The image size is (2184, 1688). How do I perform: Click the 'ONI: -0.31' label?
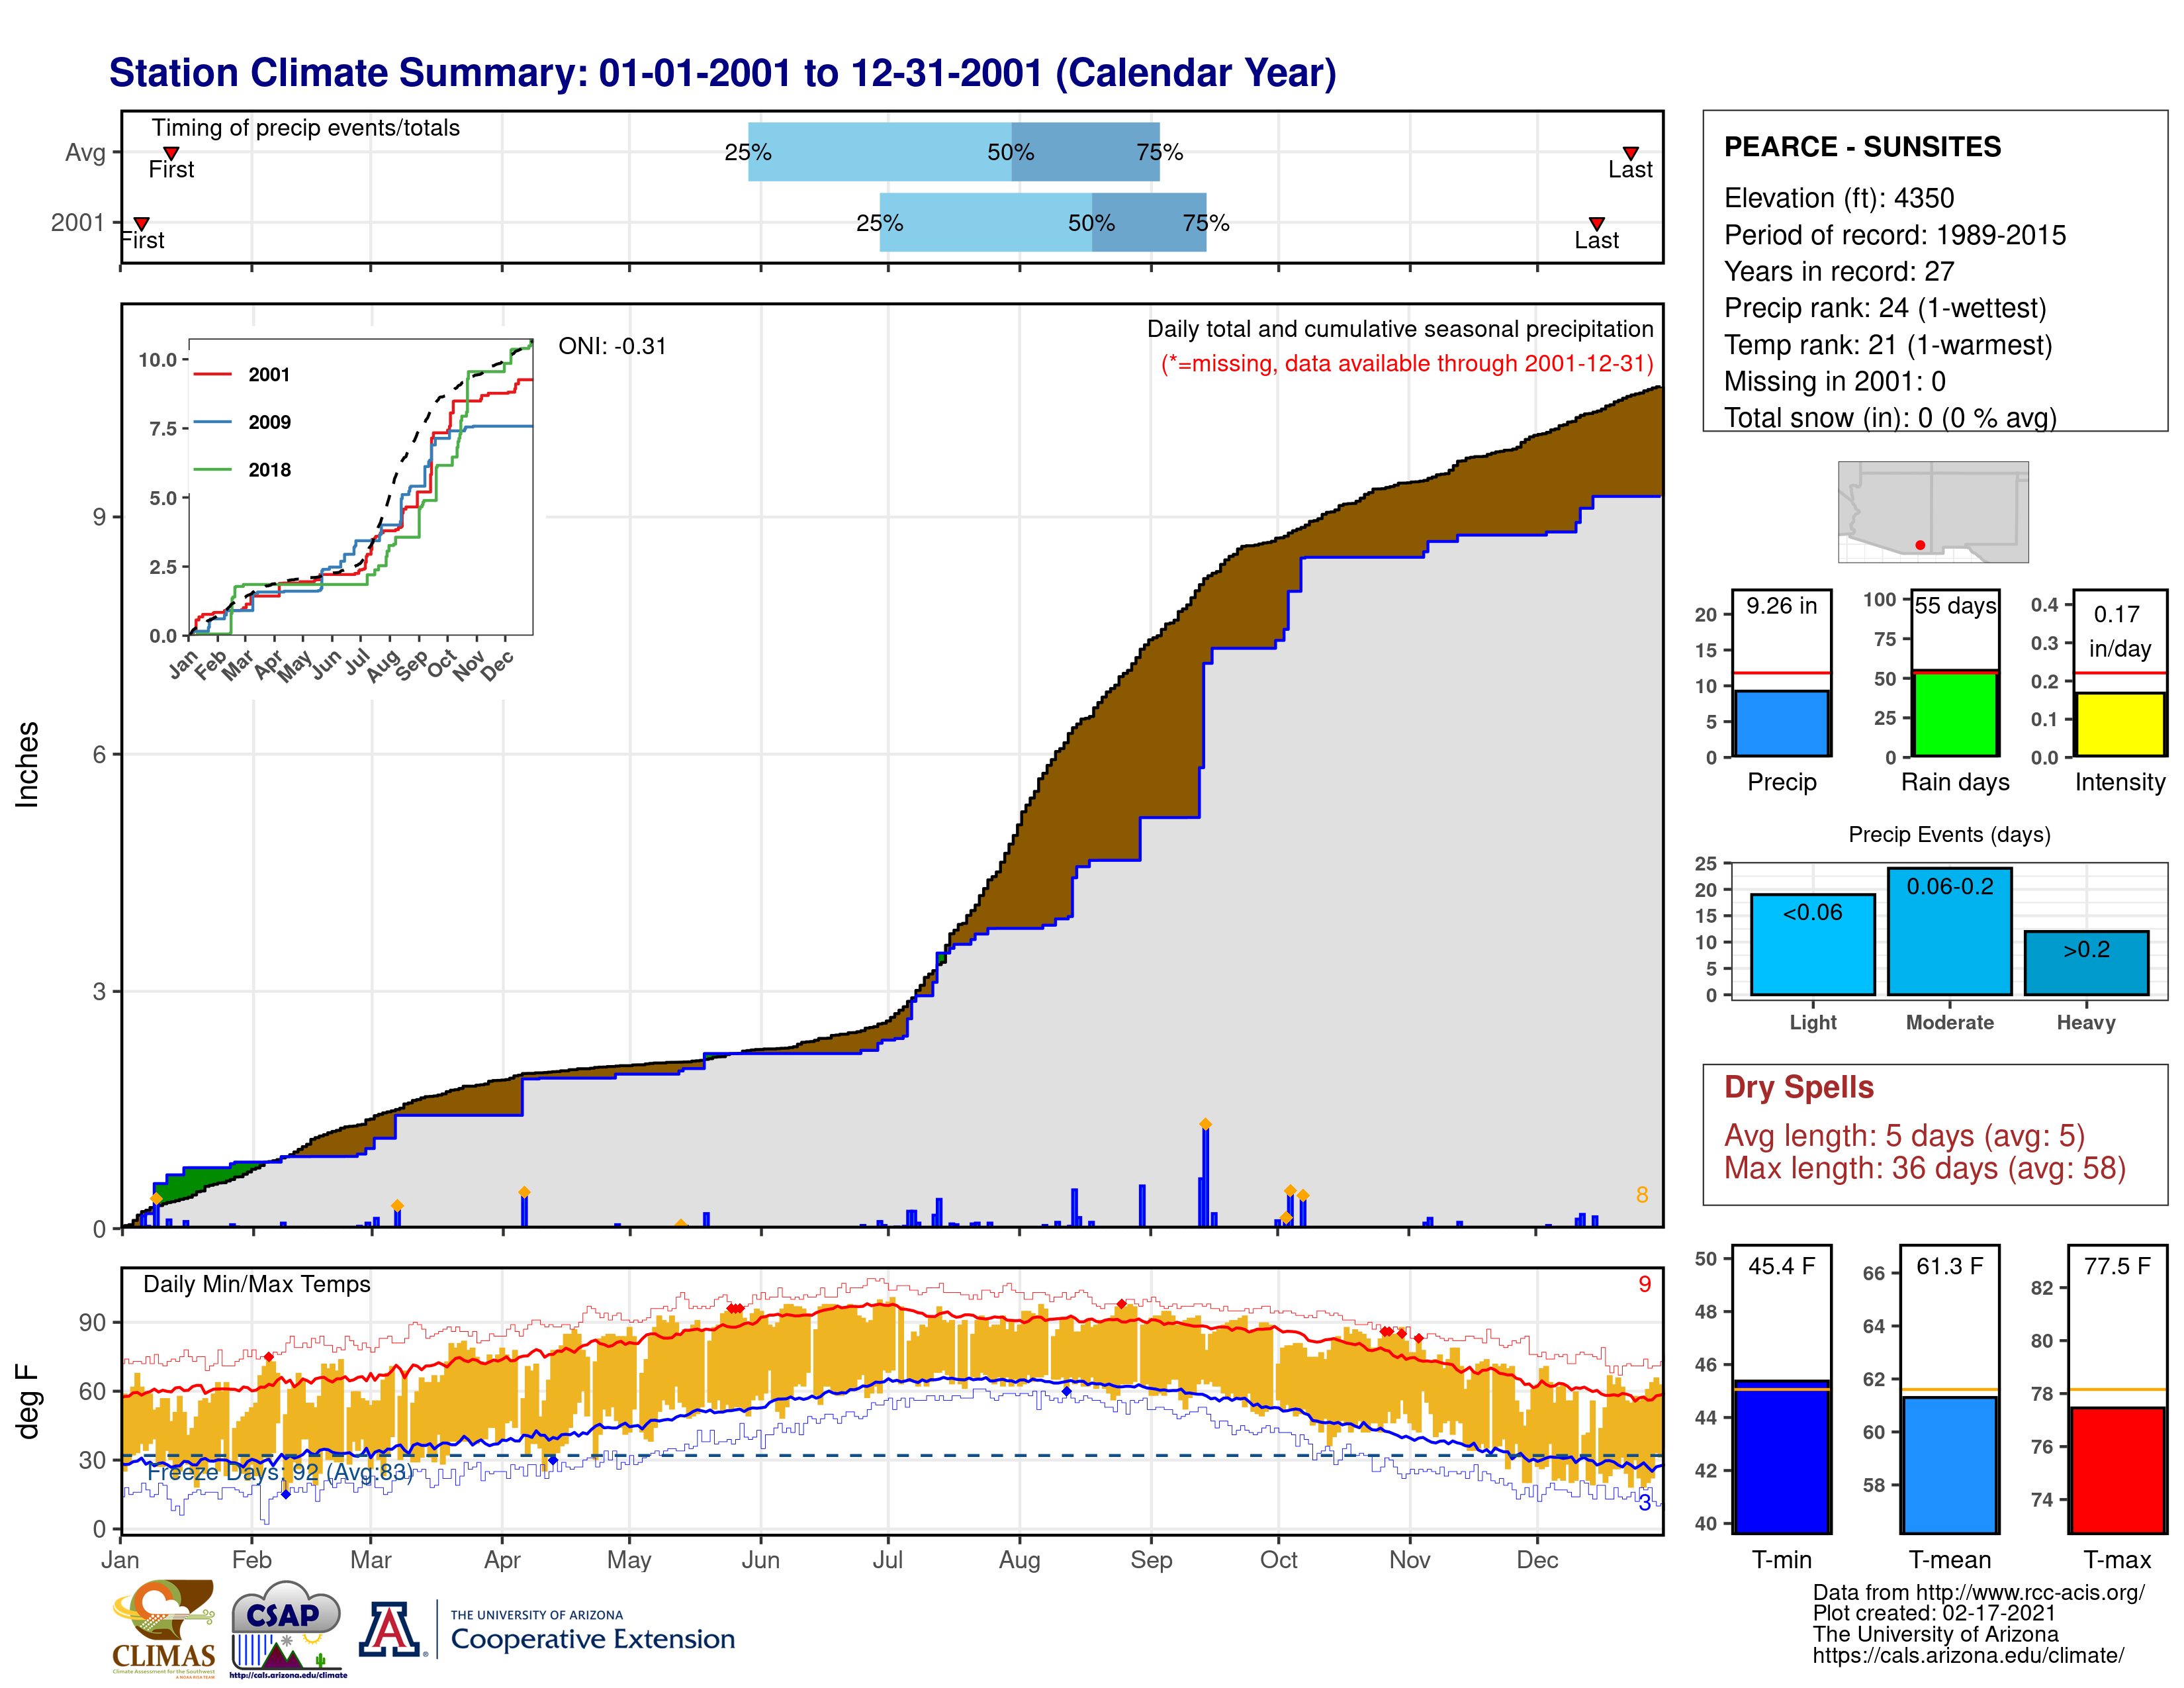(x=612, y=346)
